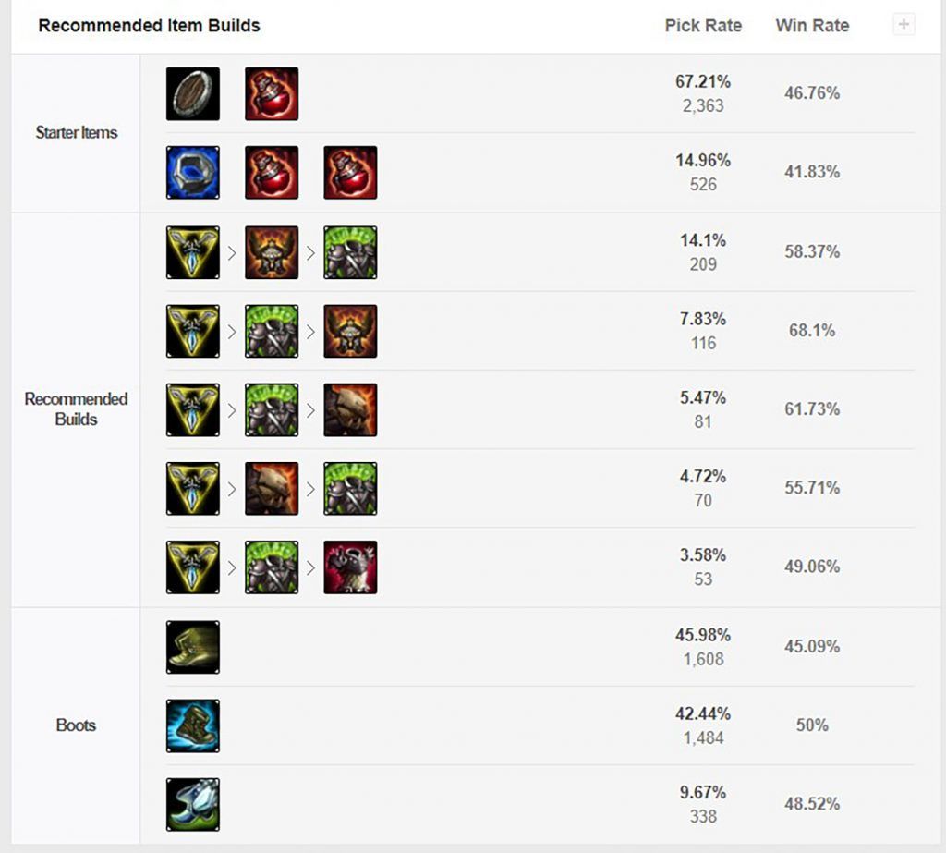946x853 pixels.
Task: Click the green armor item ending the 14.1% build
Action: 350,252
